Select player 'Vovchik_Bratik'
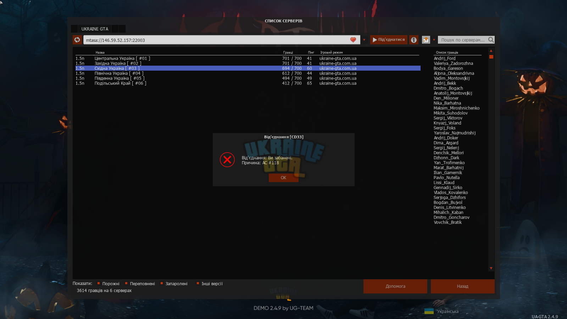The image size is (567, 319). 448,222
